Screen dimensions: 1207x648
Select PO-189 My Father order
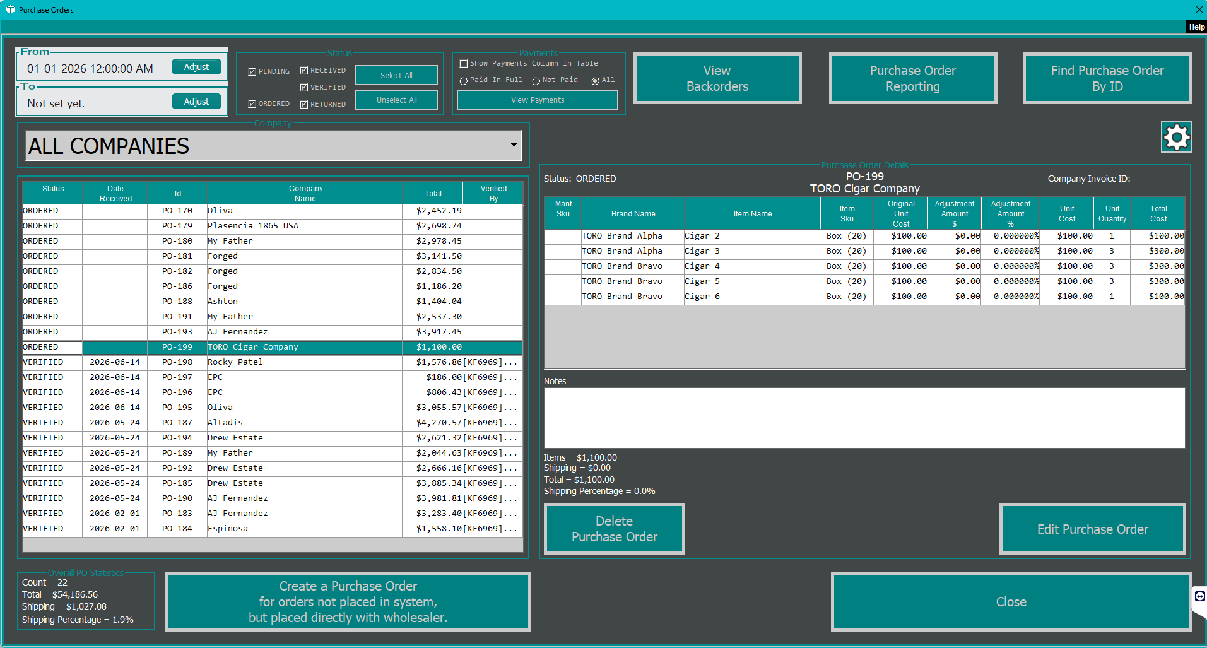[273, 453]
